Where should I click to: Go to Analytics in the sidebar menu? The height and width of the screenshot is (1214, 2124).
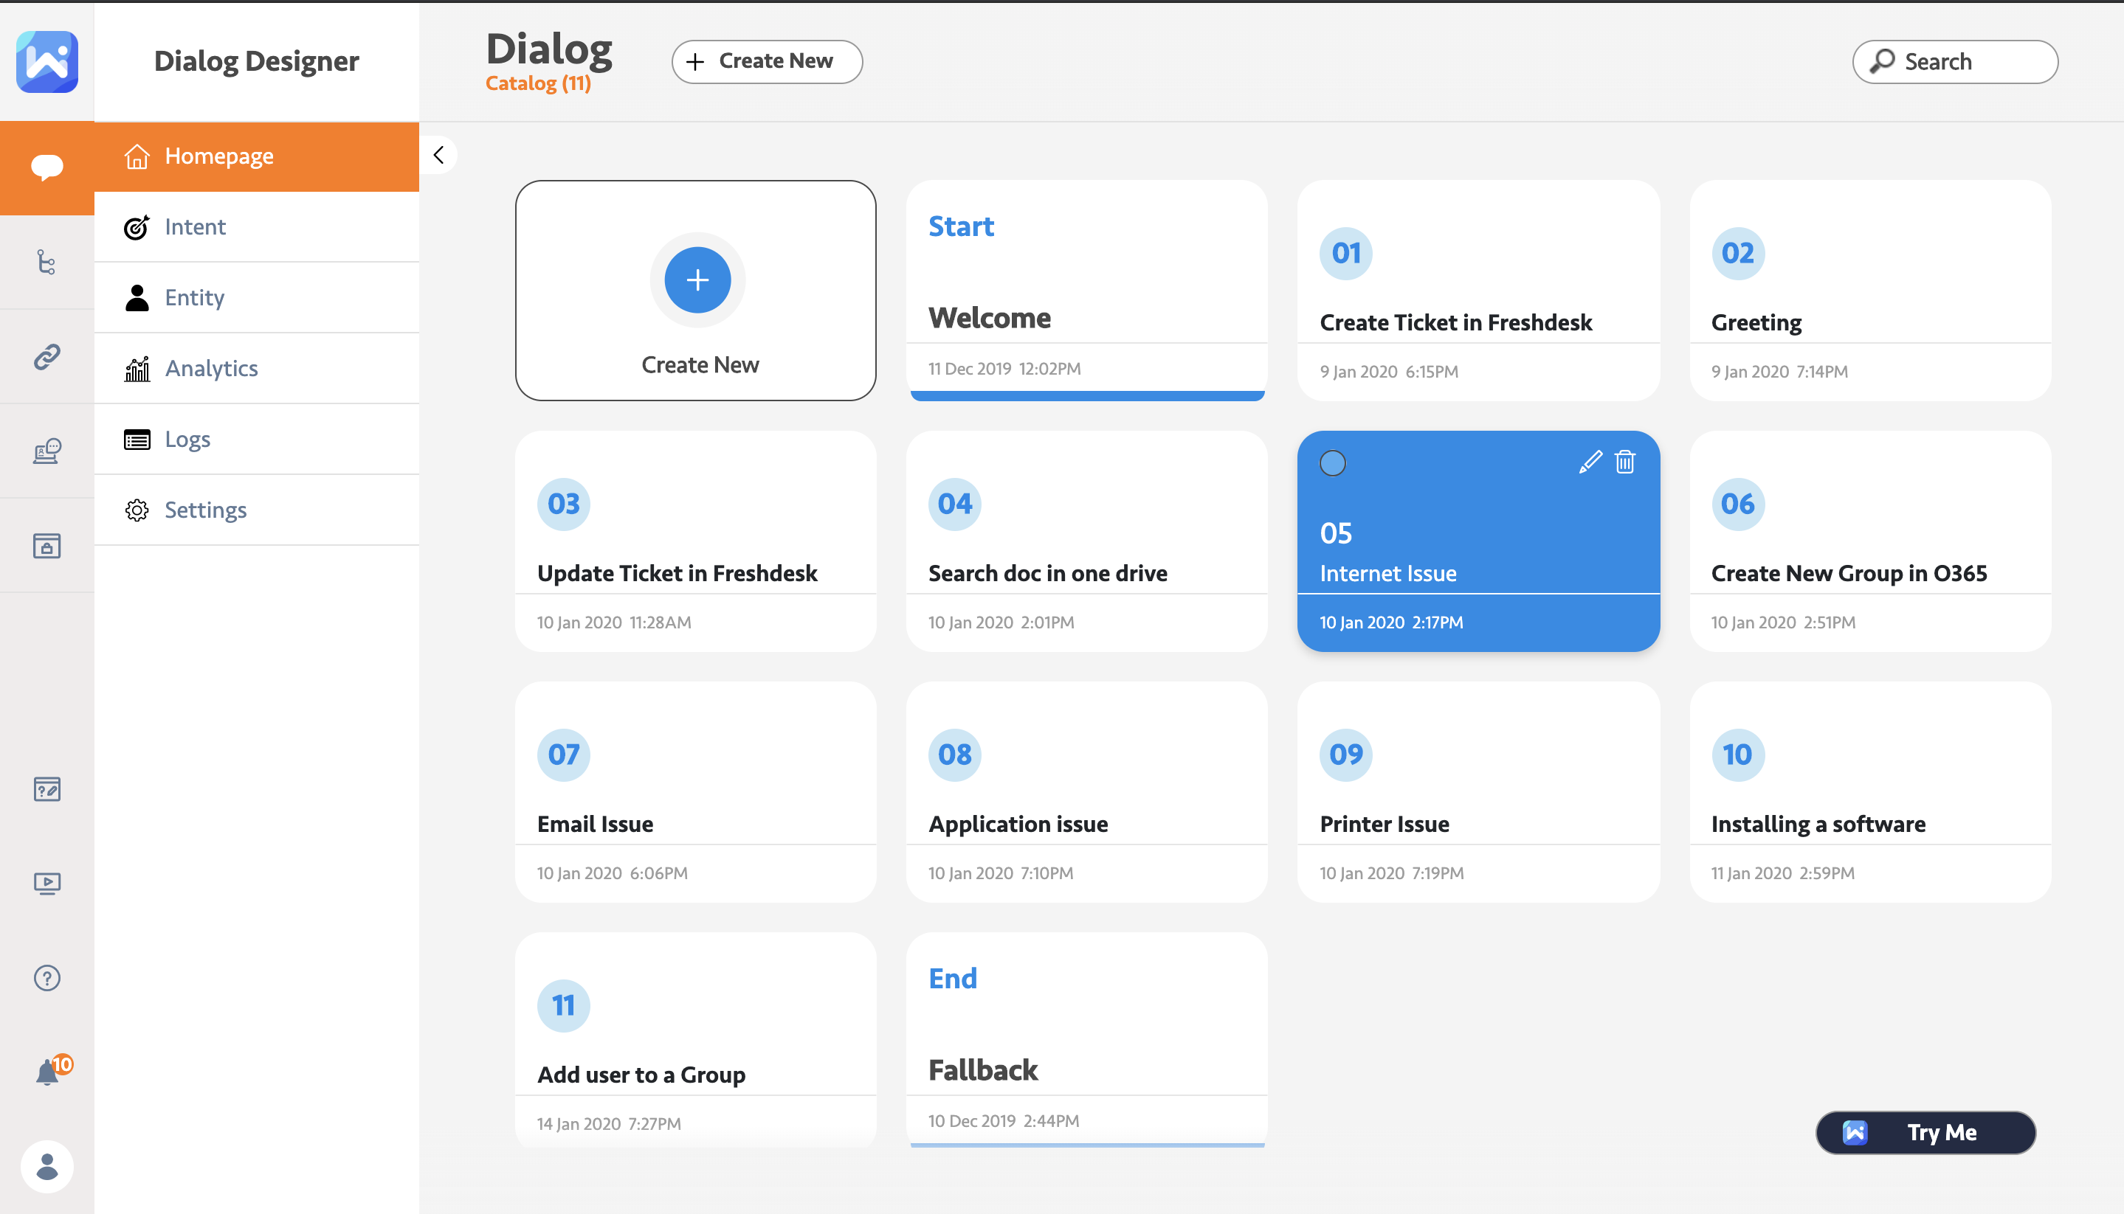[211, 369]
